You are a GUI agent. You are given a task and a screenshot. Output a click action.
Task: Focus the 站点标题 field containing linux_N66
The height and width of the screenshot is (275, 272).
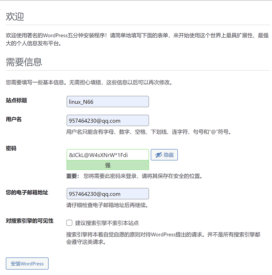tap(108, 102)
